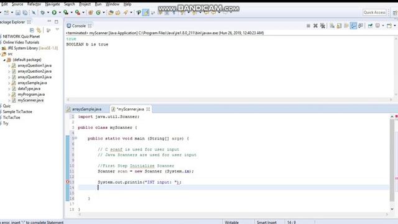Click the editor scroll down arrow

tap(392, 209)
